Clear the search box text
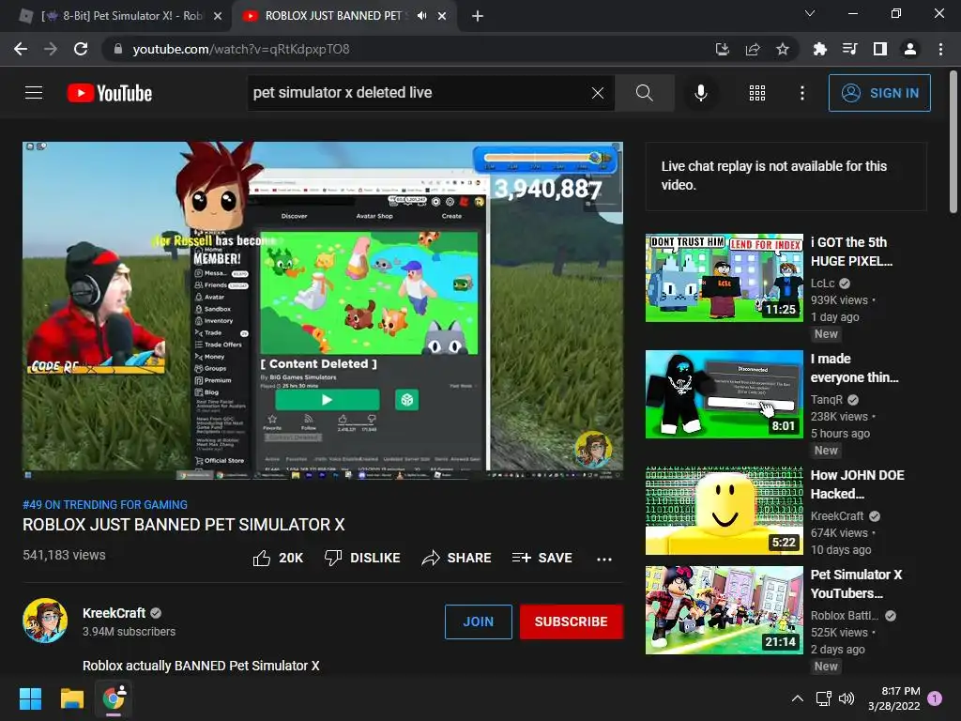The height and width of the screenshot is (721, 961). 598,93
